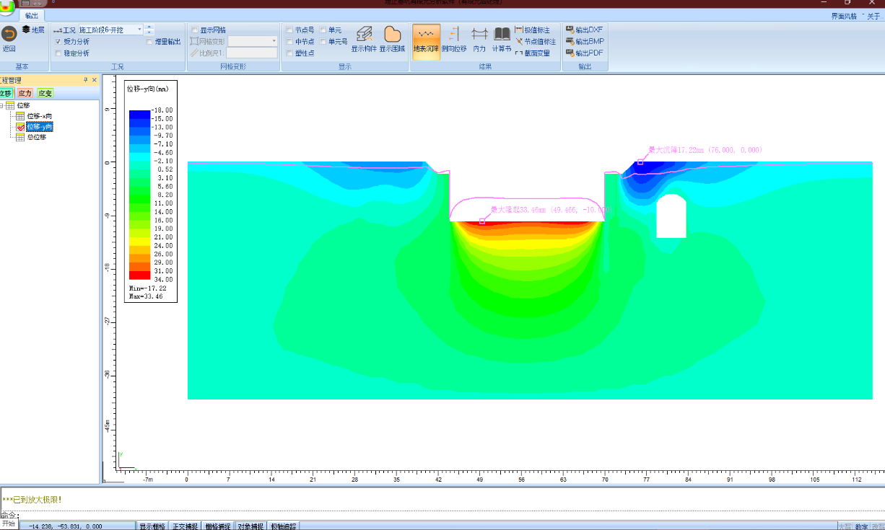The height and width of the screenshot is (530, 885).
Task: Click the red 34.00 legend color band
Action: (139, 275)
